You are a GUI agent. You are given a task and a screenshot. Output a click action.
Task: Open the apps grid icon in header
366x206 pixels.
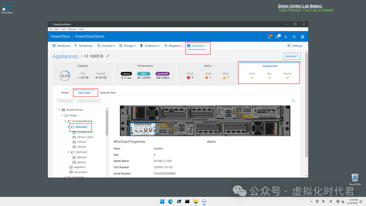coord(303,37)
